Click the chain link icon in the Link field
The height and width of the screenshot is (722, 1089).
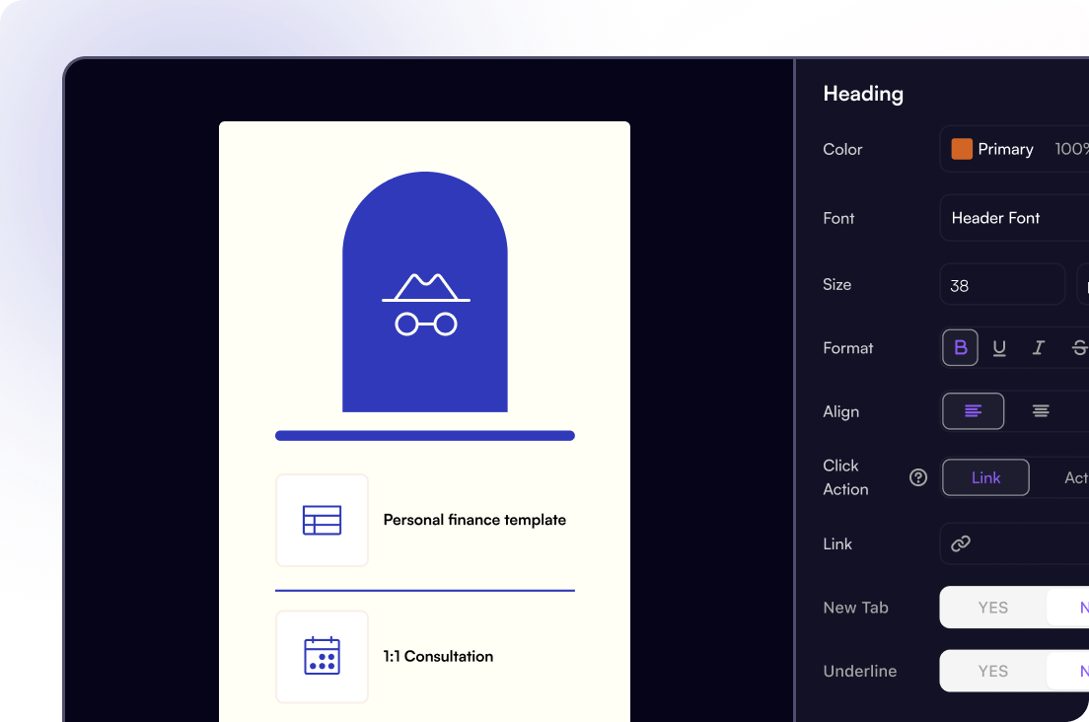[x=961, y=543]
